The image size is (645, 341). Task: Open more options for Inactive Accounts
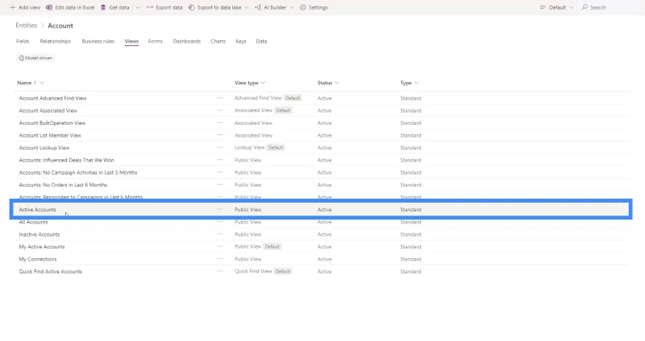[x=220, y=234]
